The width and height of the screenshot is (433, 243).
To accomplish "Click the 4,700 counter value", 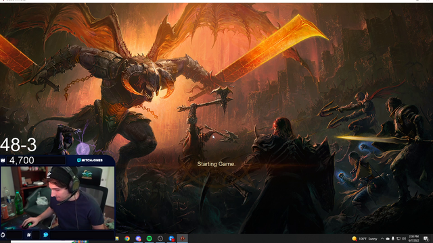I will pyautogui.click(x=22, y=161).
